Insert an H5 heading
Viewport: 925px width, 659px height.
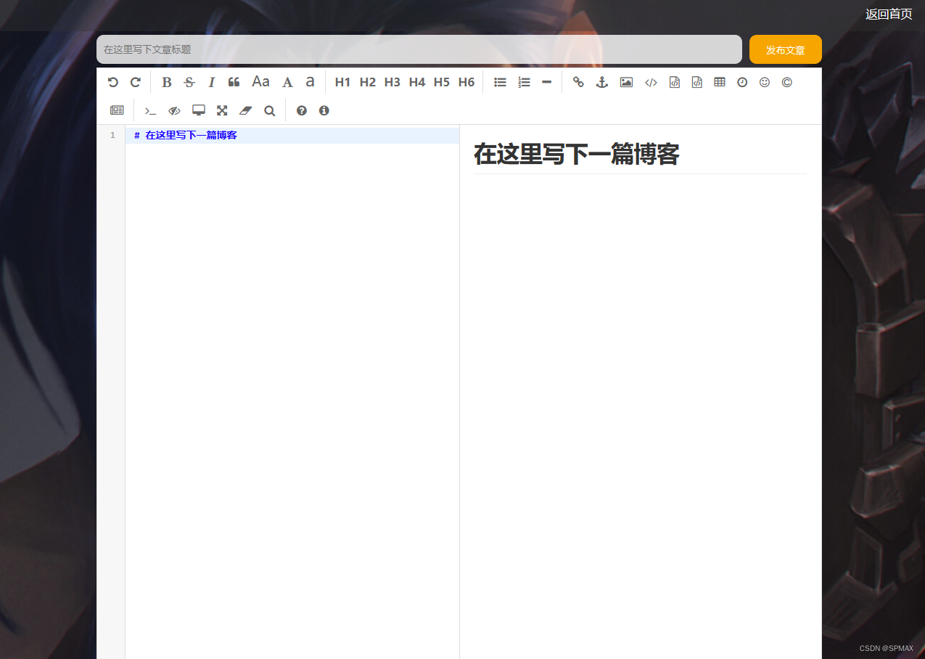click(442, 82)
